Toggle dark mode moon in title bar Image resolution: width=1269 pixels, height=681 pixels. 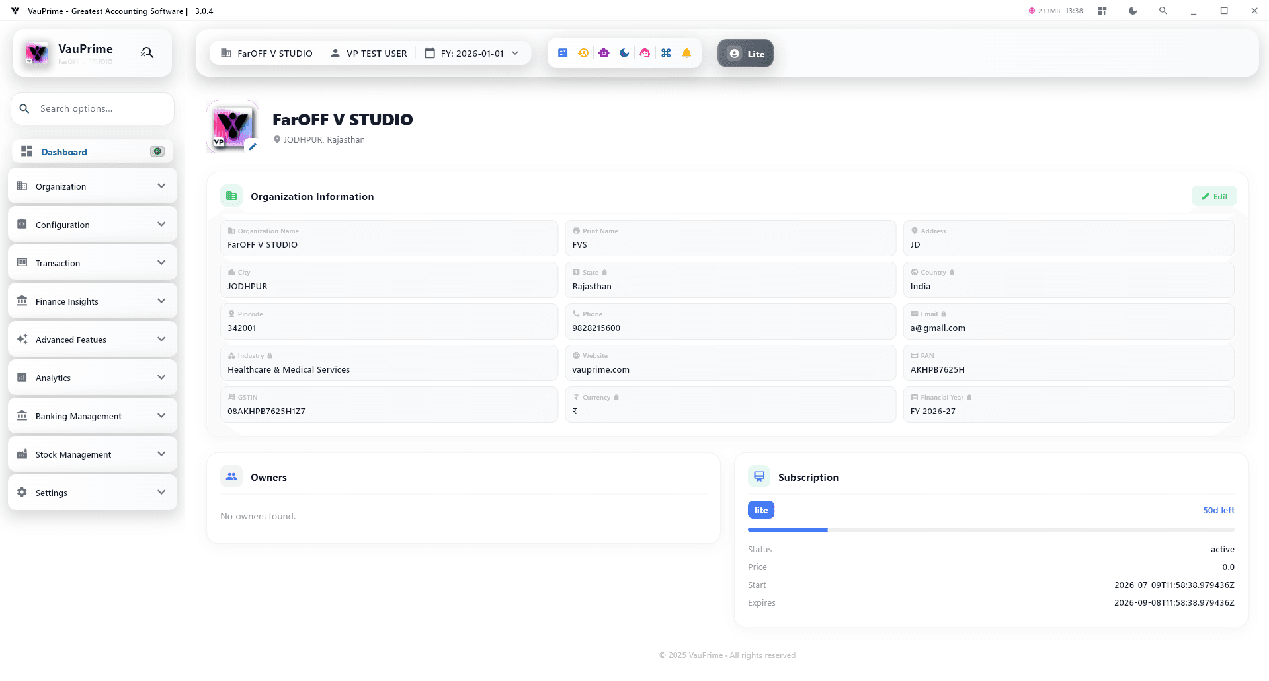[1133, 11]
